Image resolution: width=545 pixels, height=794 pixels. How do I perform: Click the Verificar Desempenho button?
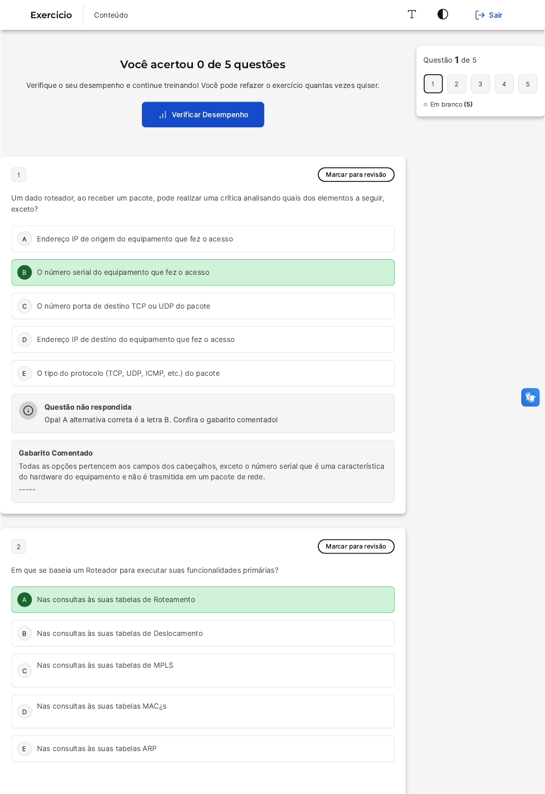203,115
